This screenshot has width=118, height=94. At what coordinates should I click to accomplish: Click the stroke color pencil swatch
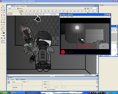[2, 33]
